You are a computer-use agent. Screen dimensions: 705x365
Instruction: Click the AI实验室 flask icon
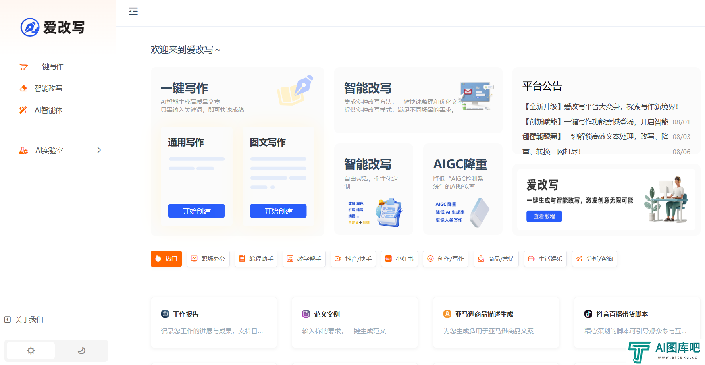click(x=23, y=150)
